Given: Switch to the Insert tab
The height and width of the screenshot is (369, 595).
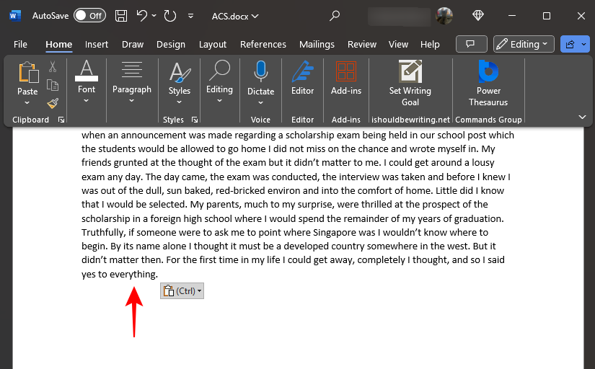Looking at the screenshot, I should point(97,44).
